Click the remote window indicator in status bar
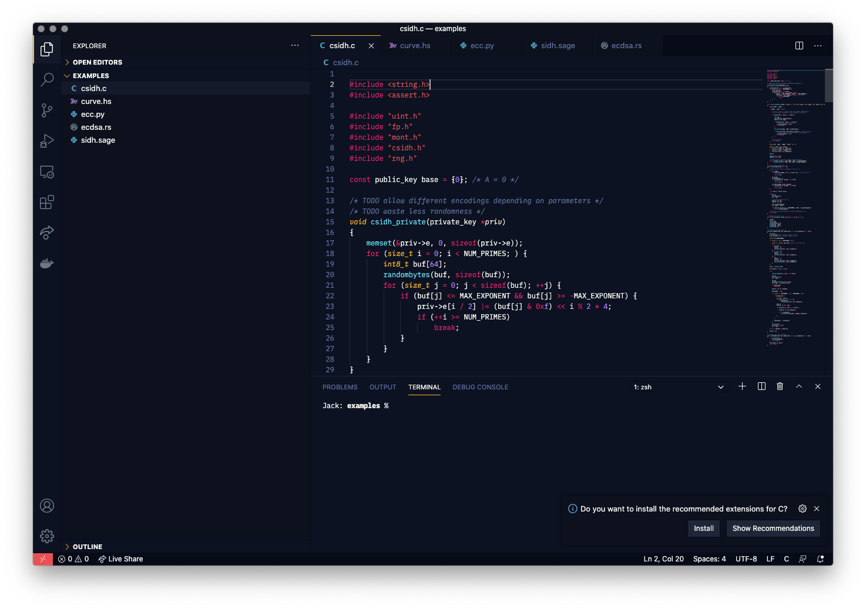The height and width of the screenshot is (609, 866). click(x=43, y=559)
